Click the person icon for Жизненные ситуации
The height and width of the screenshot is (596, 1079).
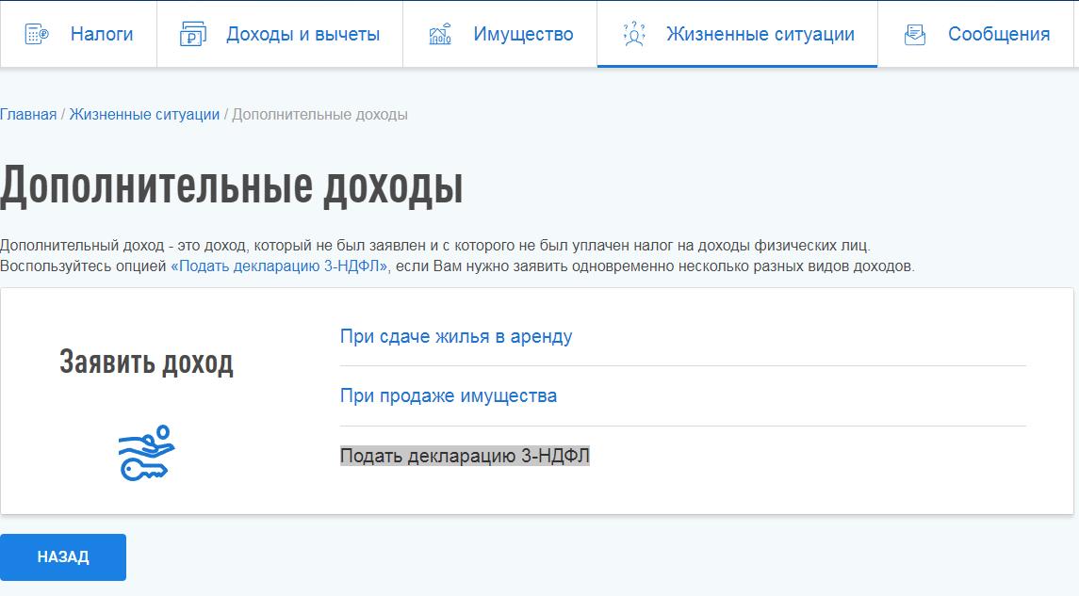(634, 35)
